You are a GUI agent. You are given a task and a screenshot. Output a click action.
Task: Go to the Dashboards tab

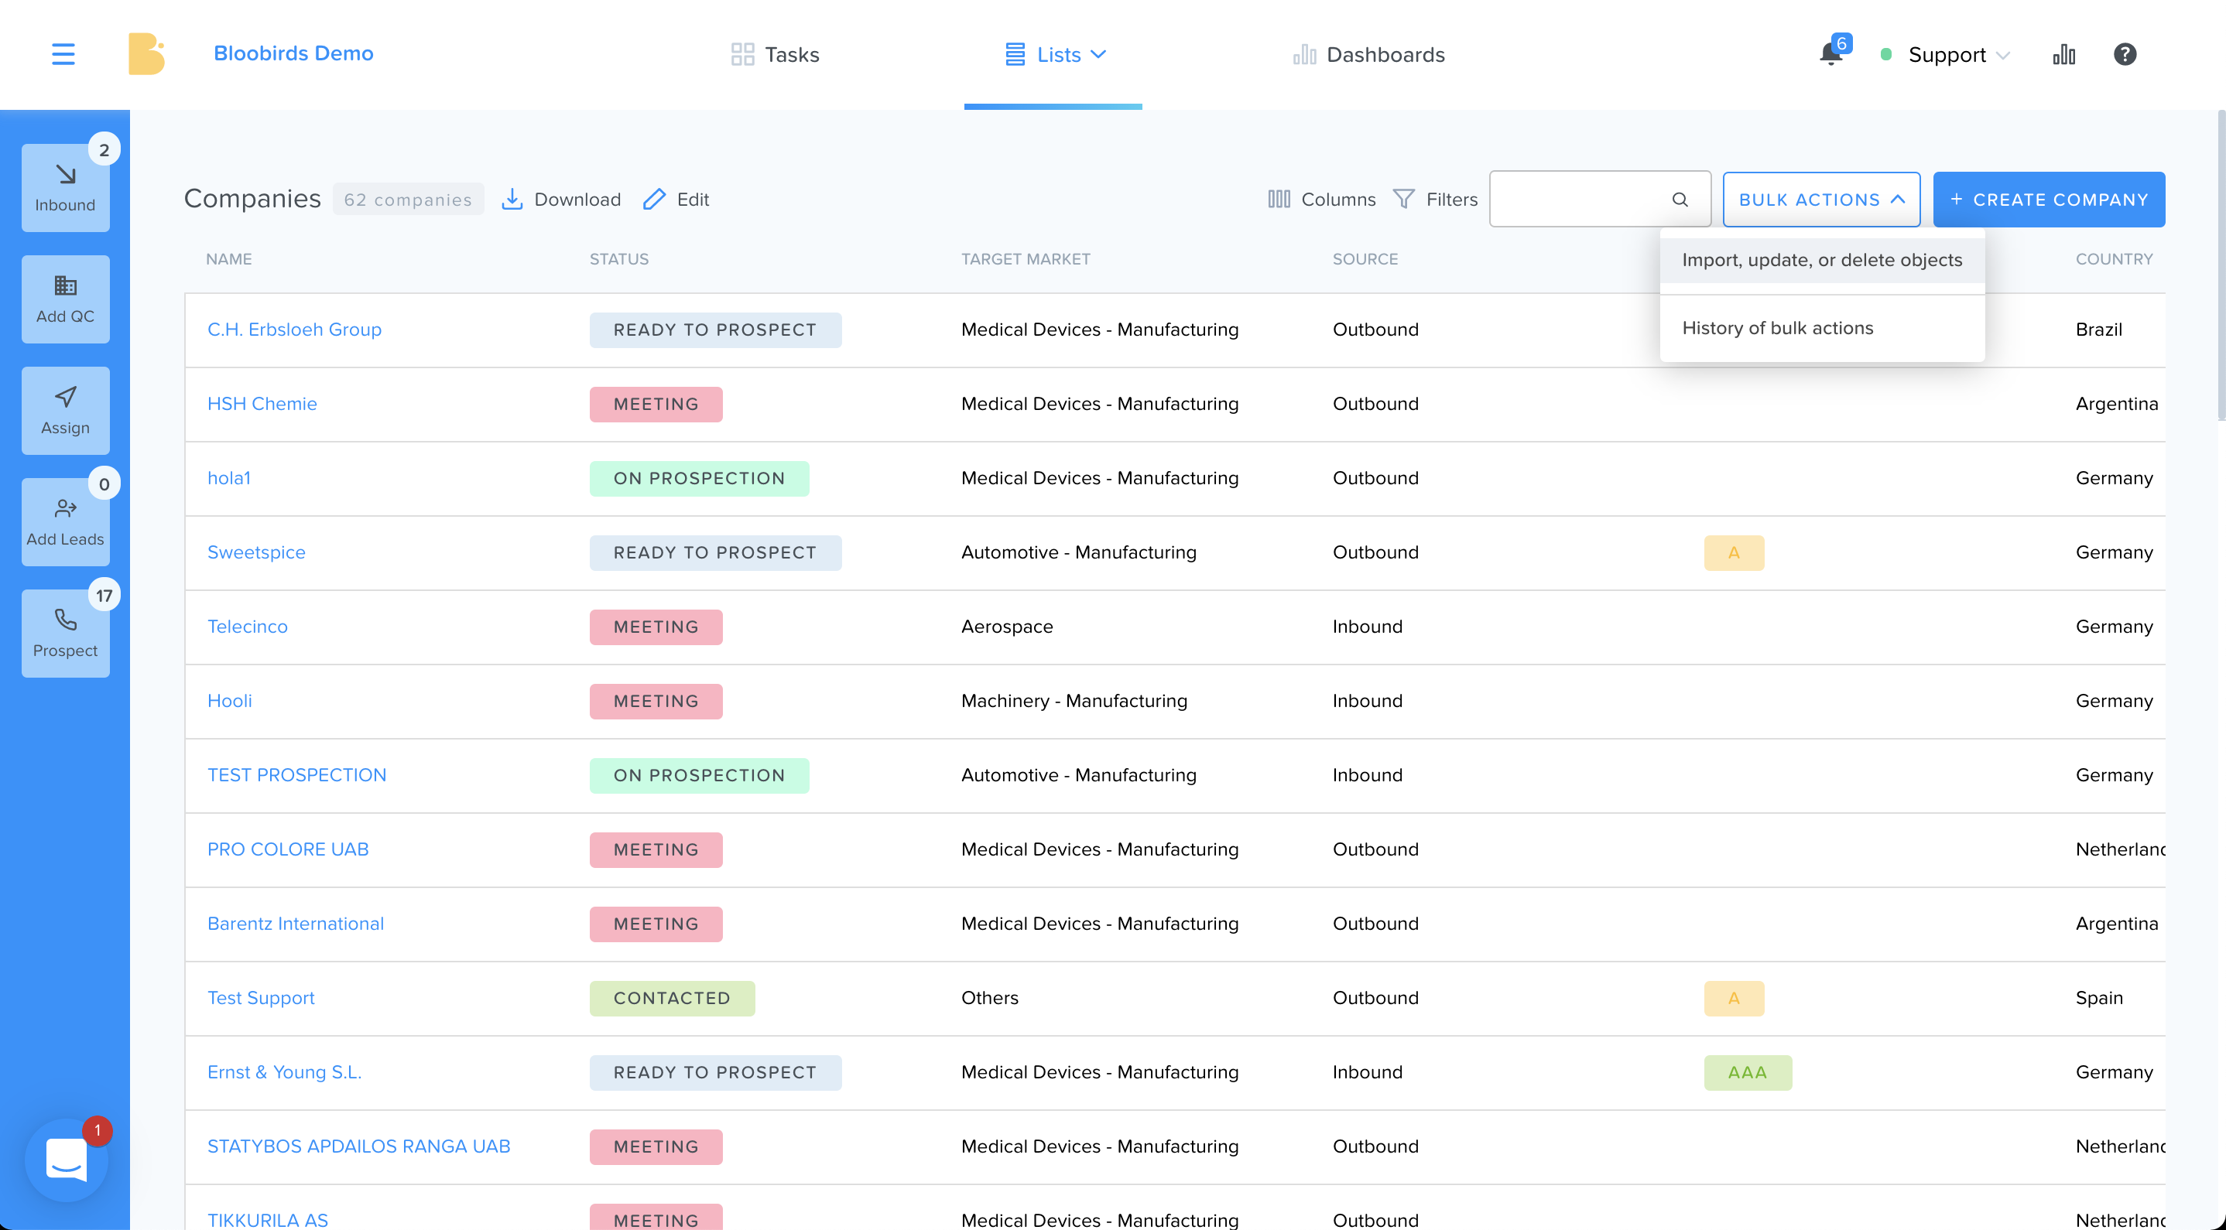[1368, 54]
